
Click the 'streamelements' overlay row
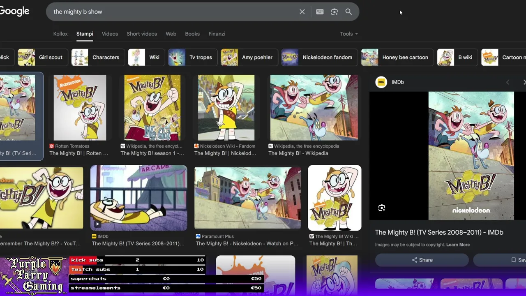point(166,288)
